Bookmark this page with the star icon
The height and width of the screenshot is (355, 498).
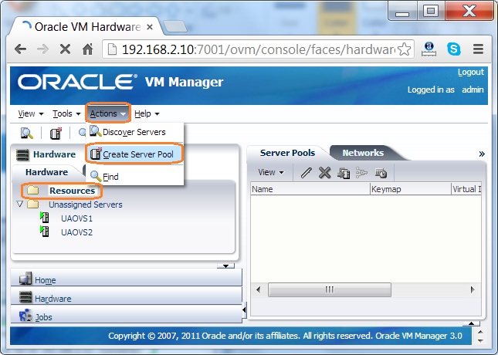[404, 49]
